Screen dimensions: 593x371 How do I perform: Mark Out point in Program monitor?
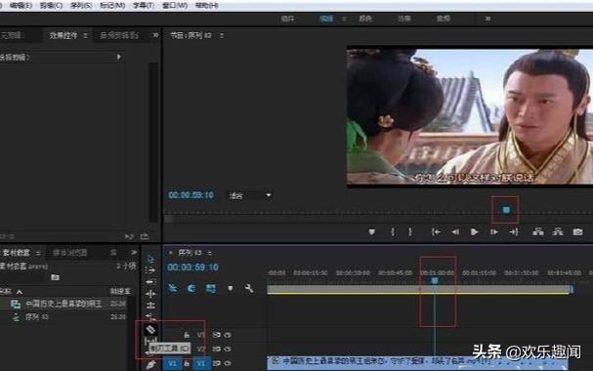pyautogui.click(x=410, y=232)
